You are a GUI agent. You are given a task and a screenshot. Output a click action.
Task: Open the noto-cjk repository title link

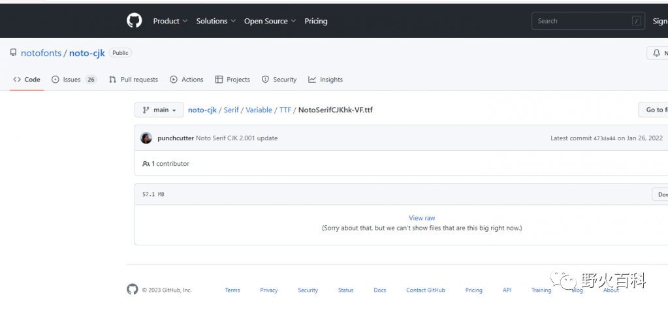click(87, 54)
